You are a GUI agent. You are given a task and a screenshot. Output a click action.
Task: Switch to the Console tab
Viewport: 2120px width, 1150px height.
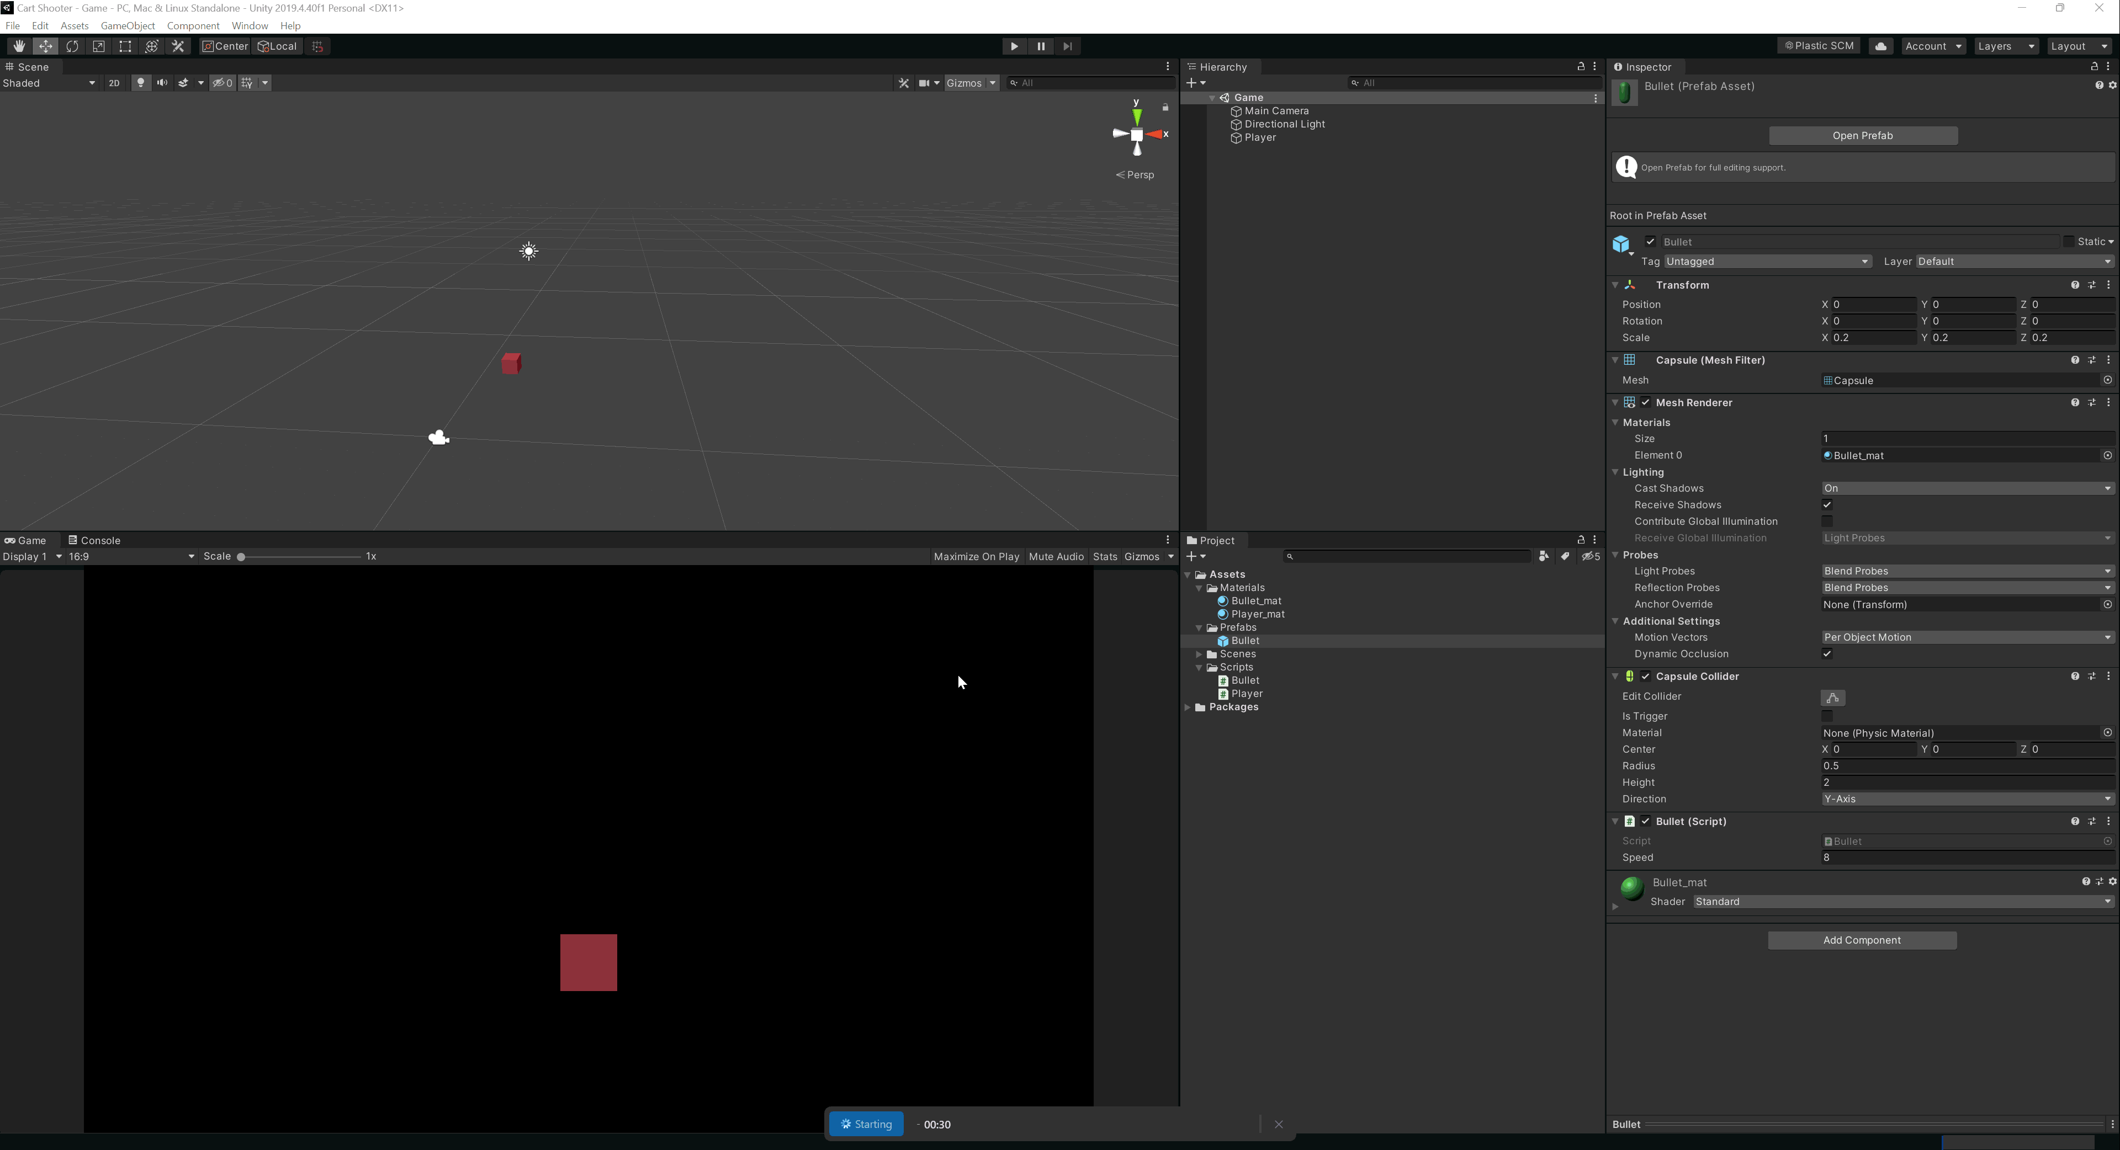[94, 540]
